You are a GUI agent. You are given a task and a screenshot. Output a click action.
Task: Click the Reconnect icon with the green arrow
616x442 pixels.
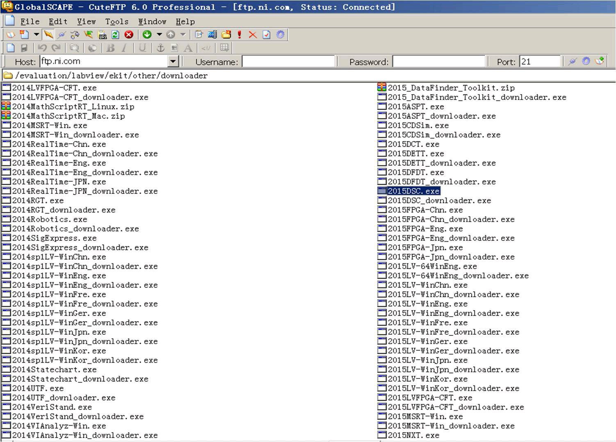(88, 35)
